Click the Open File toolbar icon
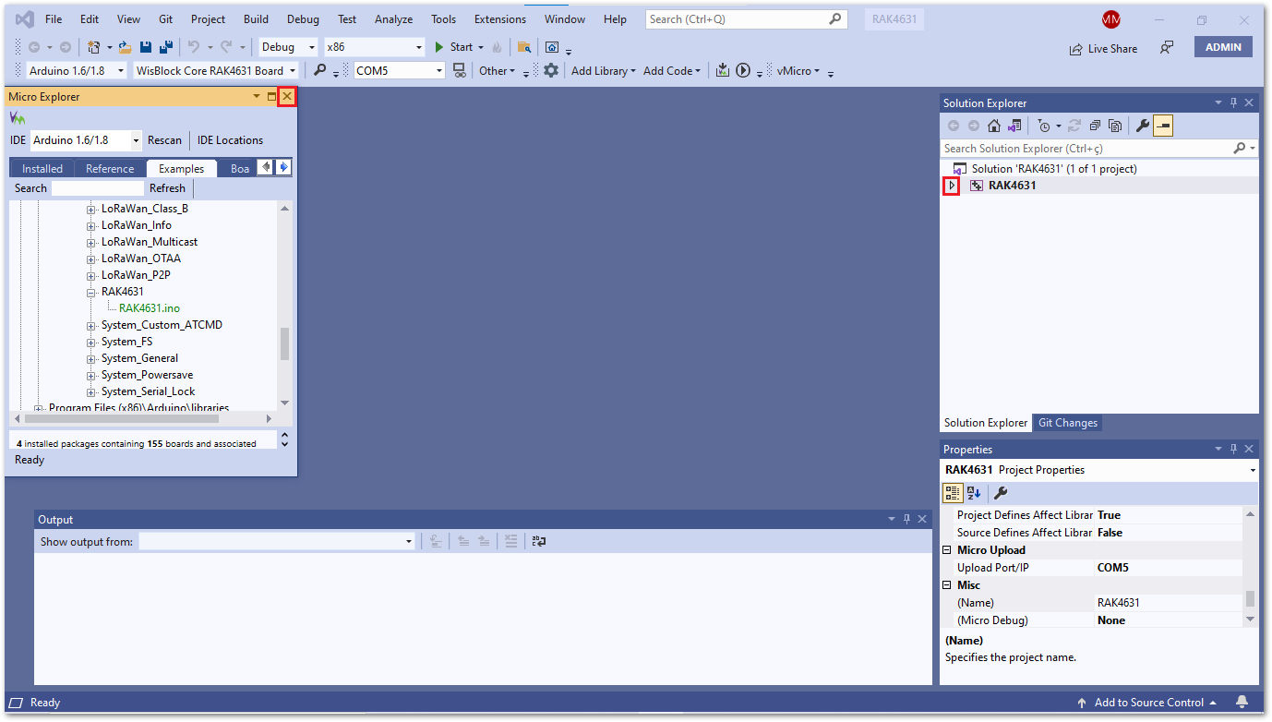Image resolution: width=1272 pixels, height=722 pixels. click(126, 47)
